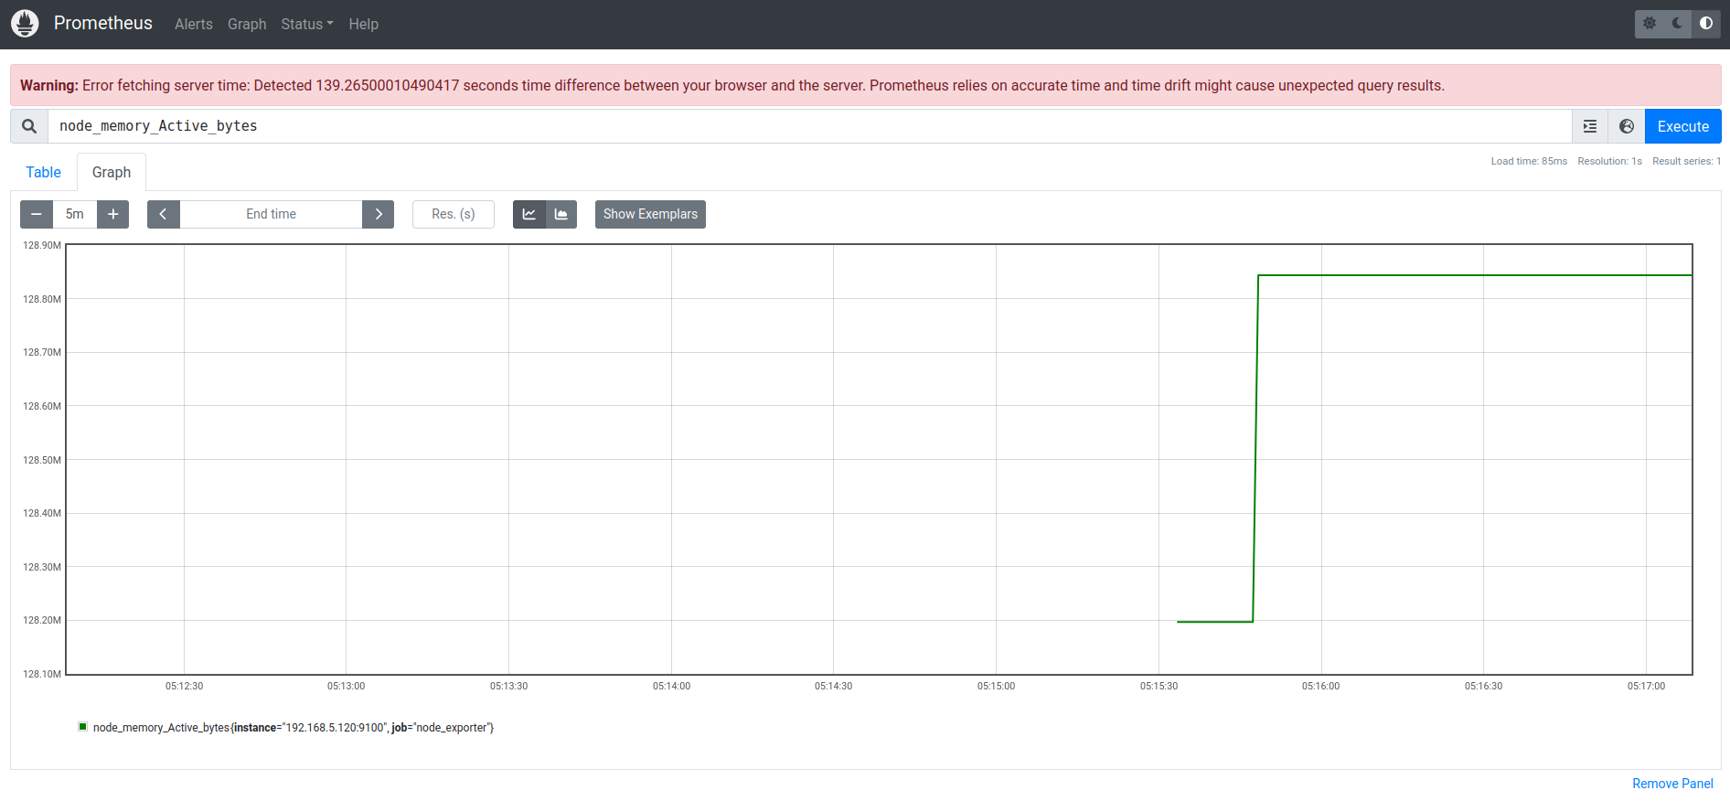Click the search magnifier icon
1730x801 pixels.
click(29, 126)
